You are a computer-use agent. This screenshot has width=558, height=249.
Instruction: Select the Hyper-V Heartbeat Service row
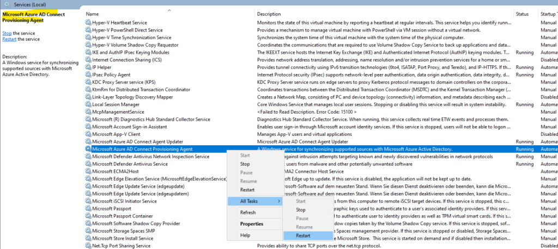click(321, 22)
